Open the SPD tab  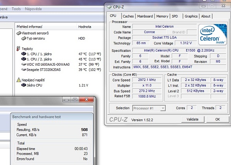pyautogui.click(x=175, y=16)
